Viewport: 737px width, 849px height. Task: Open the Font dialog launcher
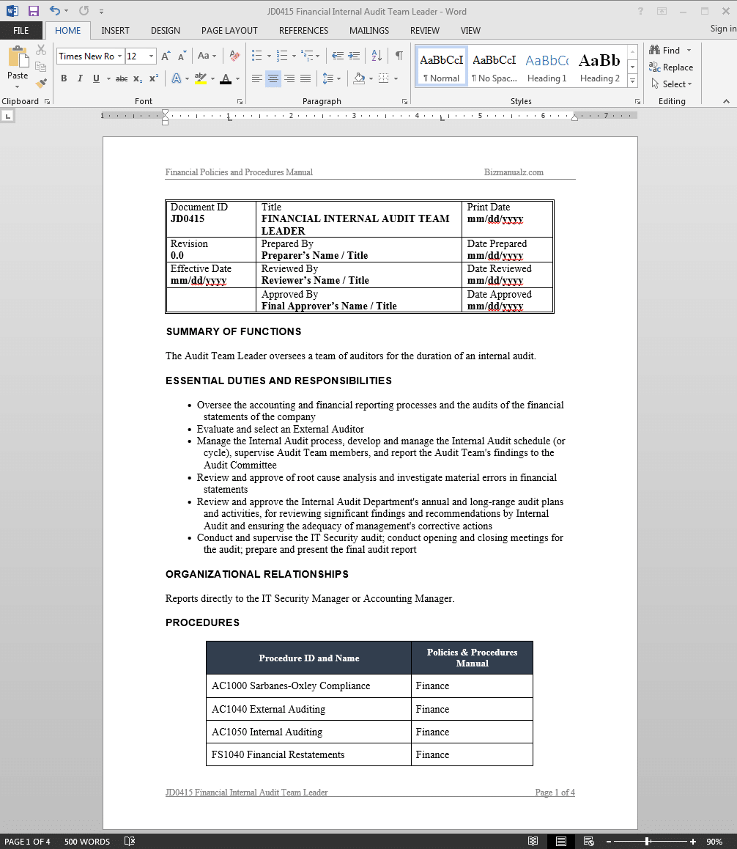point(240,101)
